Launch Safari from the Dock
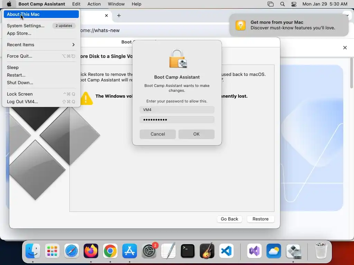The width and height of the screenshot is (354, 265). coord(72,251)
